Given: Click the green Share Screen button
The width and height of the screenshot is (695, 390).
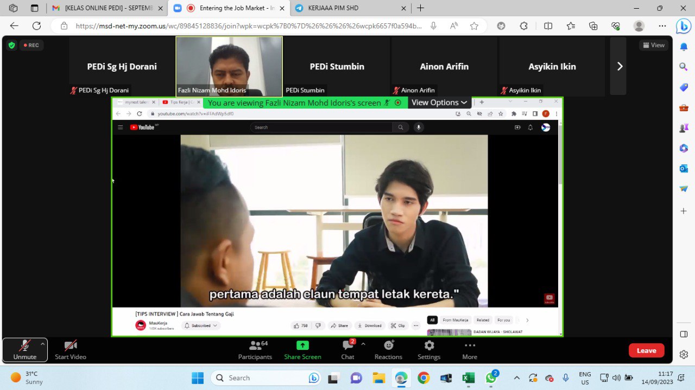Looking at the screenshot, I should pyautogui.click(x=302, y=350).
